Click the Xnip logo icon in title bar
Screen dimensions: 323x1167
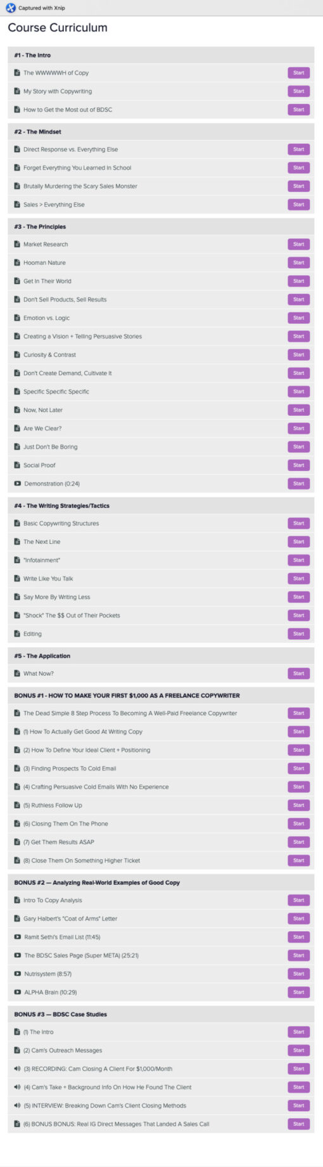pos(10,8)
